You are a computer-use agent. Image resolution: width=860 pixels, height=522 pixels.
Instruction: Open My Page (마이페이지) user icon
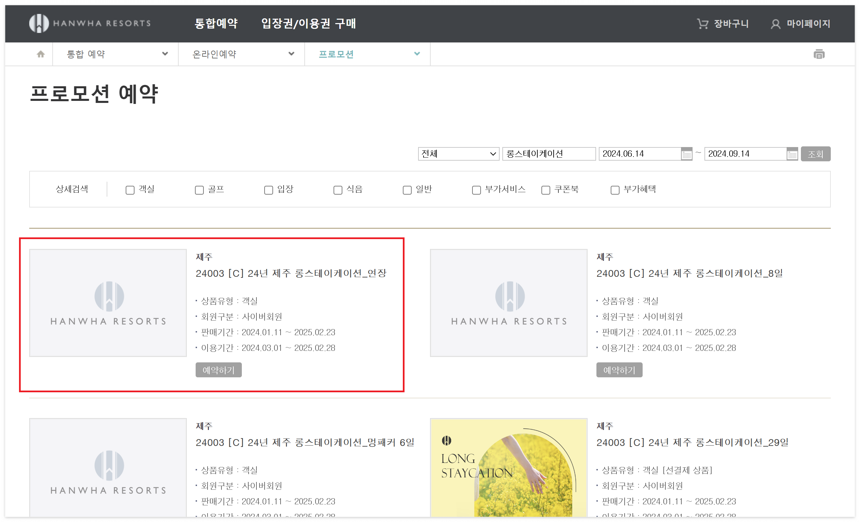[x=775, y=24]
